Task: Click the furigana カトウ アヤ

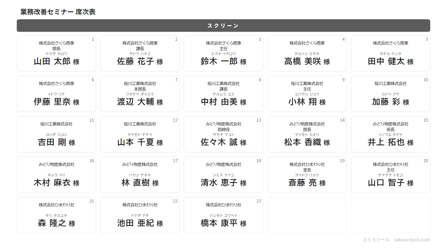Action: click(x=390, y=94)
